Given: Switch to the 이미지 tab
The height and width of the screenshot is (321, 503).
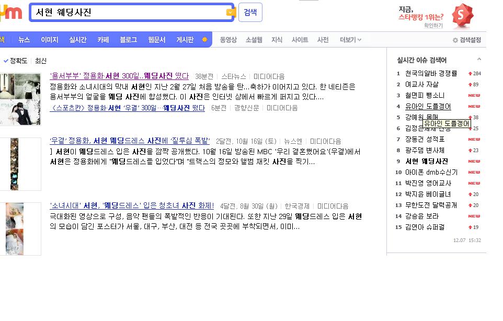Looking at the screenshot, I should pos(50,40).
